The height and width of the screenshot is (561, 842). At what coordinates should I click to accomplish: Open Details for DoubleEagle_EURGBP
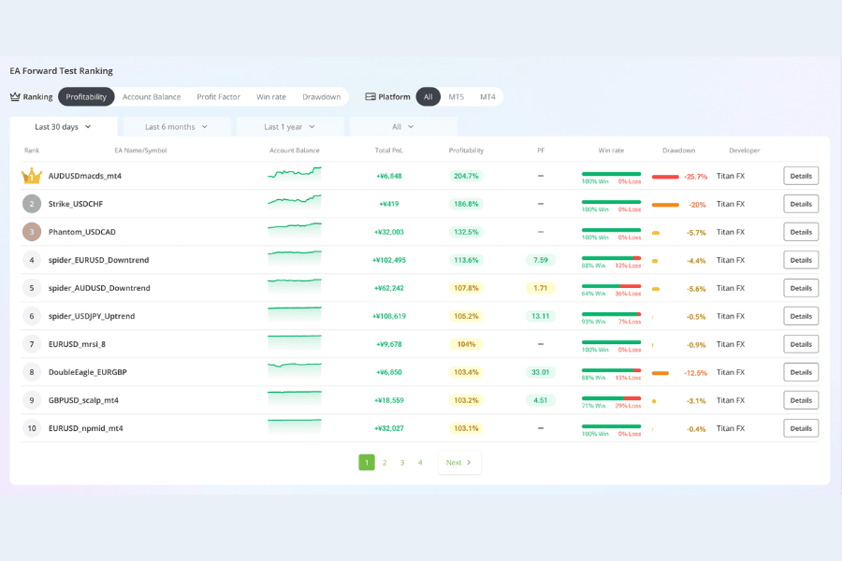pyautogui.click(x=801, y=372)
